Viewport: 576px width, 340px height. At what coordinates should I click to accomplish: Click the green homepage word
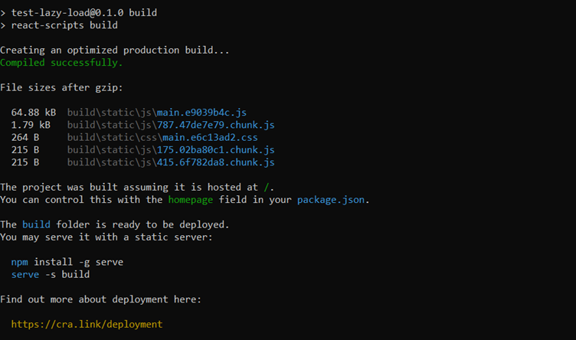[x=190, y=200]
